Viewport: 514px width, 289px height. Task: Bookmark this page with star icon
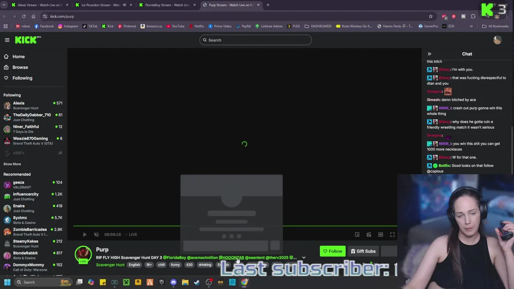tap(430, 16)
